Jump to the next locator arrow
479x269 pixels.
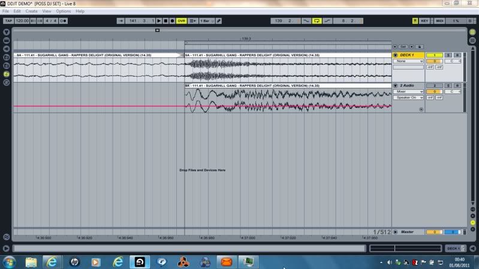click(412, 46)
